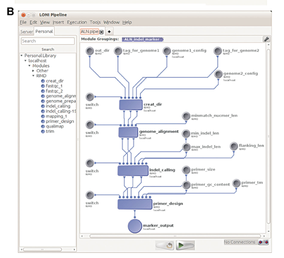Click the primer_design module box
This screenshot has height=258, width=284.
click(x=132, y=204)
